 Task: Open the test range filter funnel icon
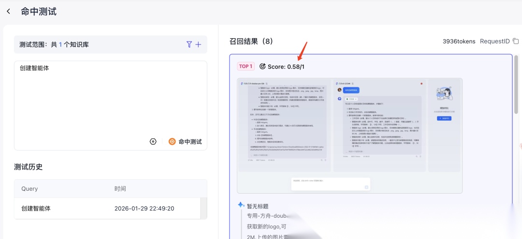pos(189,44)
